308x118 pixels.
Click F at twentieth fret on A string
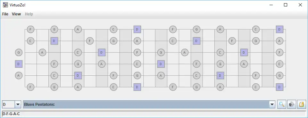256,75
